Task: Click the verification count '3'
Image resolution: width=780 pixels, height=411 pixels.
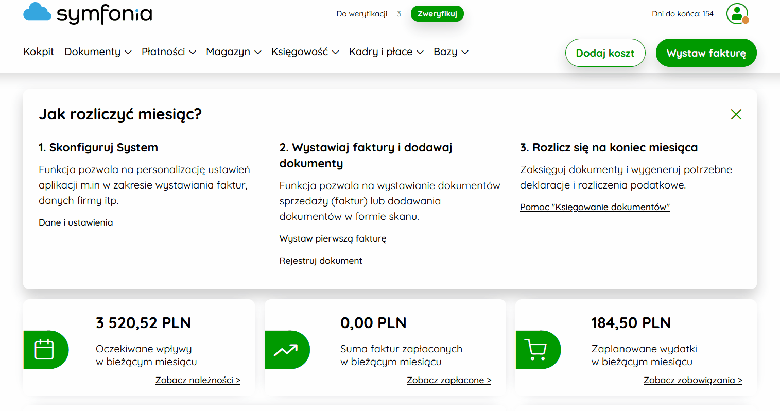Action: click(x=399, y=14)
